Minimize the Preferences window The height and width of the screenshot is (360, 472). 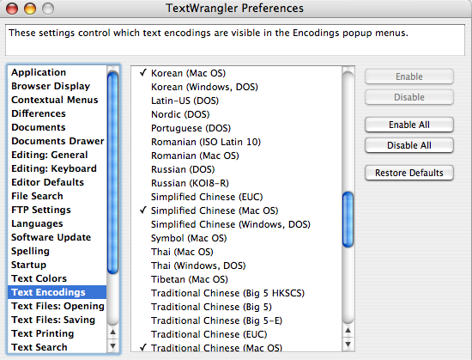30,9
